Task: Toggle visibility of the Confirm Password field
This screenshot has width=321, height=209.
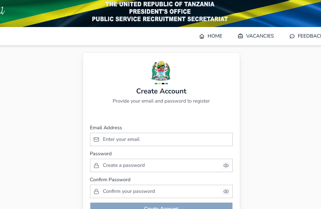Action: pyautogui.click(x=226, y=191)
